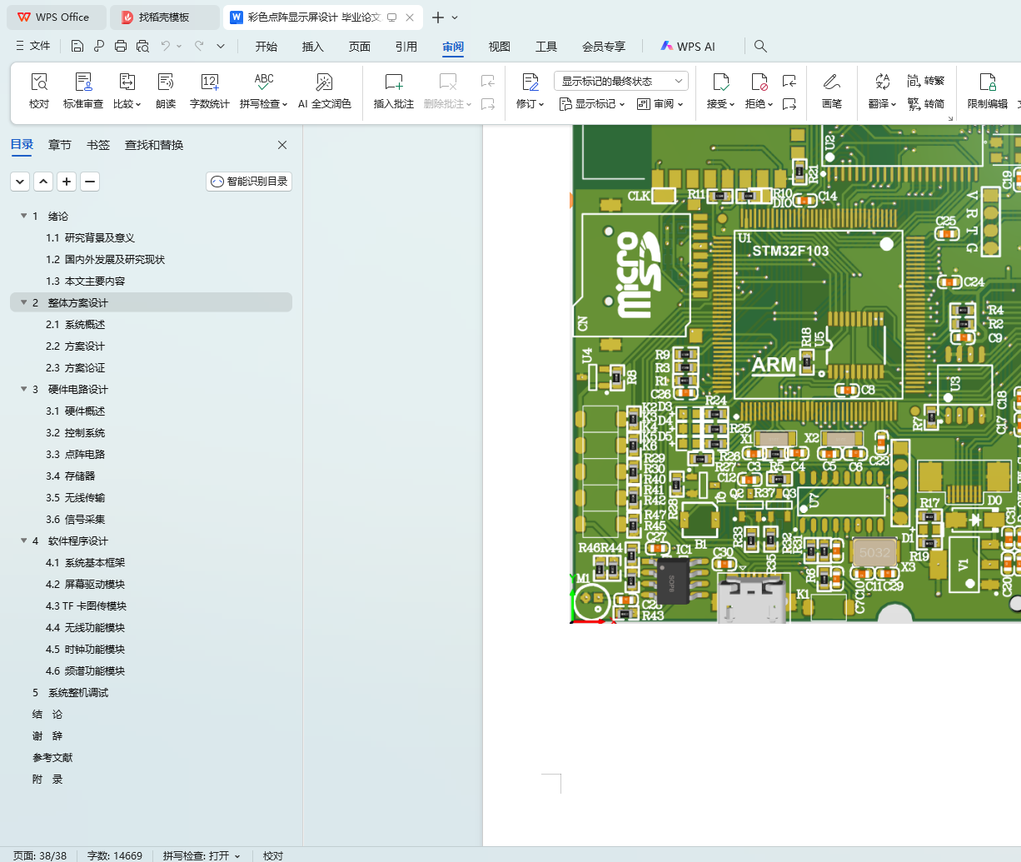Click the collapse-up chevron in outline
Image resolution: width=1021 pixels, height=862 pixels.
pos(43,181)
